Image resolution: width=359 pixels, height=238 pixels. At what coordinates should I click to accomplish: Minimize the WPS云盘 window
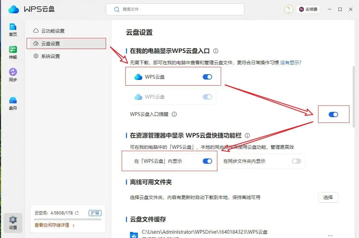click(x=329, y=9)
